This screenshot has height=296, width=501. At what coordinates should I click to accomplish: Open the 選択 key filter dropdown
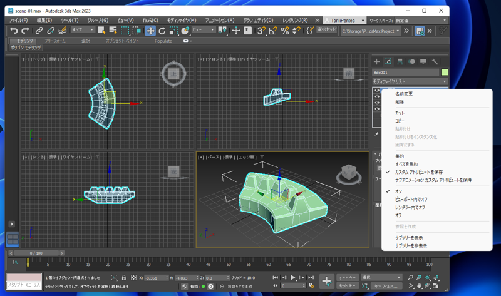[381, 277]
